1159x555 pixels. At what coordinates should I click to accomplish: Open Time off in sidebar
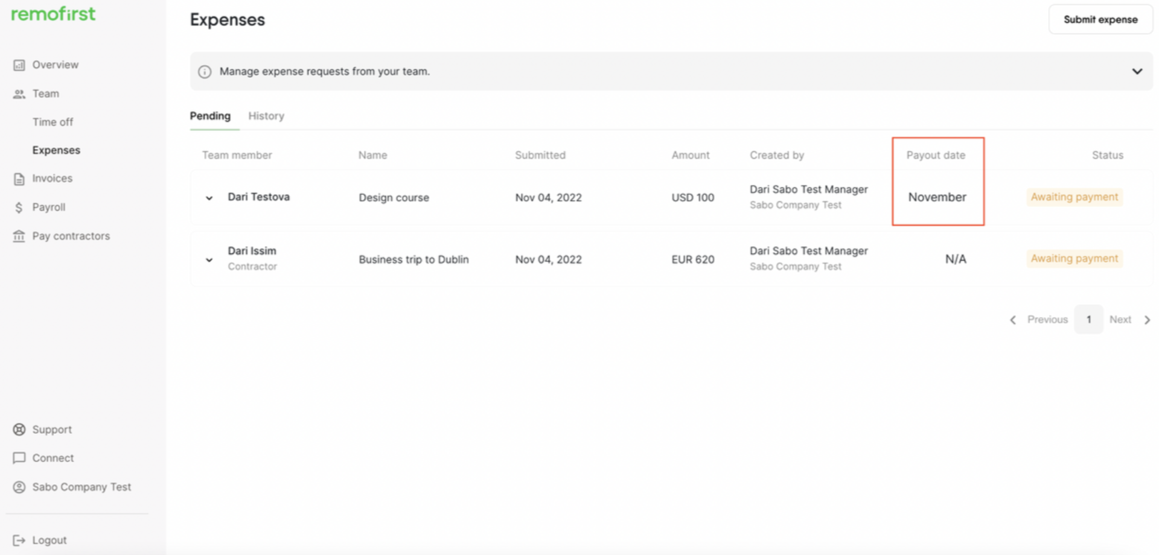click(x=53, y=122)
